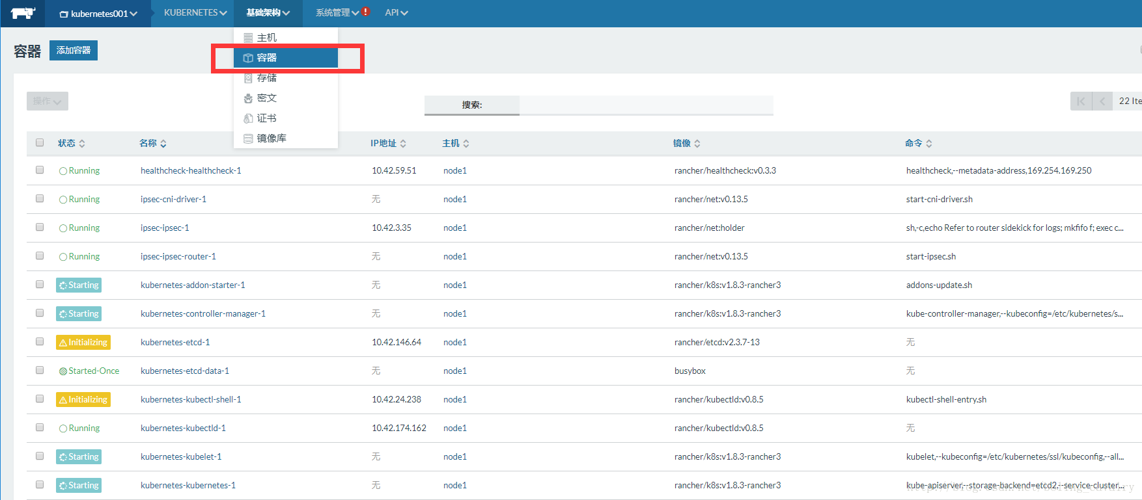Check the ipsec-cni-driver-1 row checkbox
Viewport: 1142px width, 500px height.
click(40, 198)
